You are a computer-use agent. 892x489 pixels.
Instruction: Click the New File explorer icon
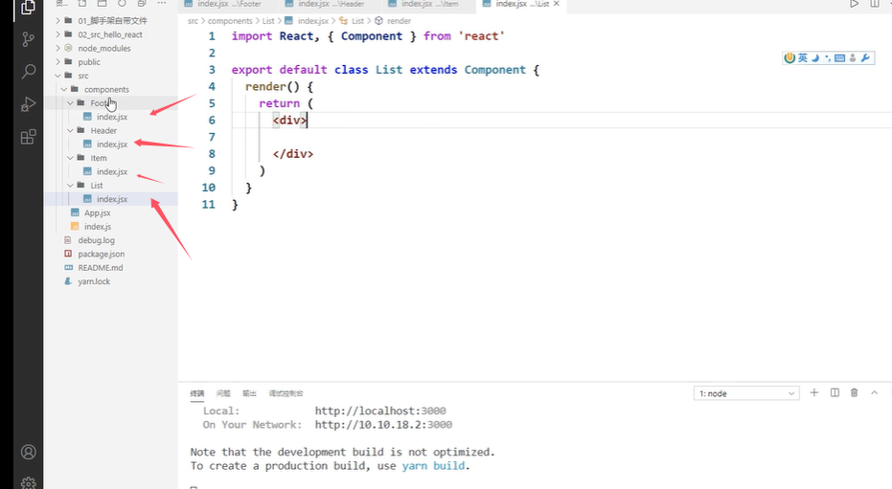(82, 3)
